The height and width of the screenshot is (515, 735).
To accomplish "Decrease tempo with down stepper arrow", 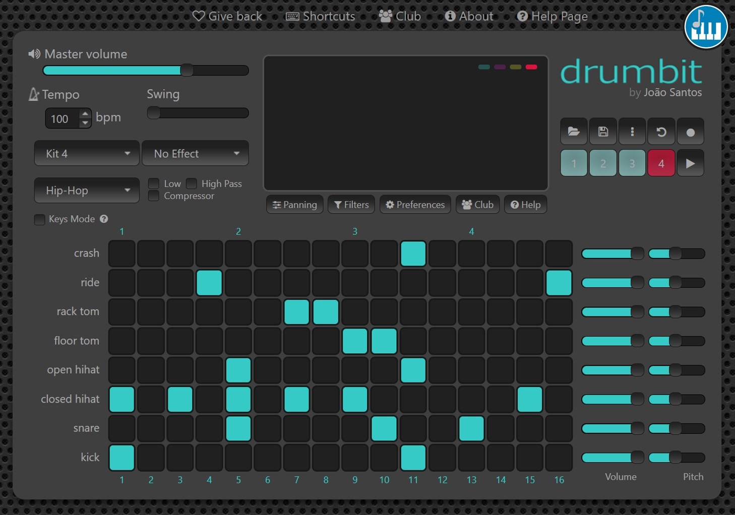I will [x=85, y=123].
